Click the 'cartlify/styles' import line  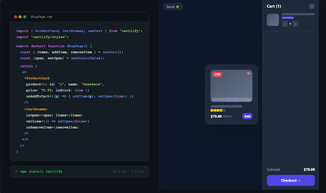tap(42, 37)
